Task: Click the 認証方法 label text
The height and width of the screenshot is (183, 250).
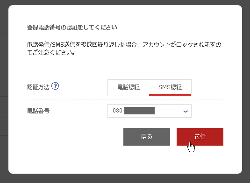Action: pos(38,87)
